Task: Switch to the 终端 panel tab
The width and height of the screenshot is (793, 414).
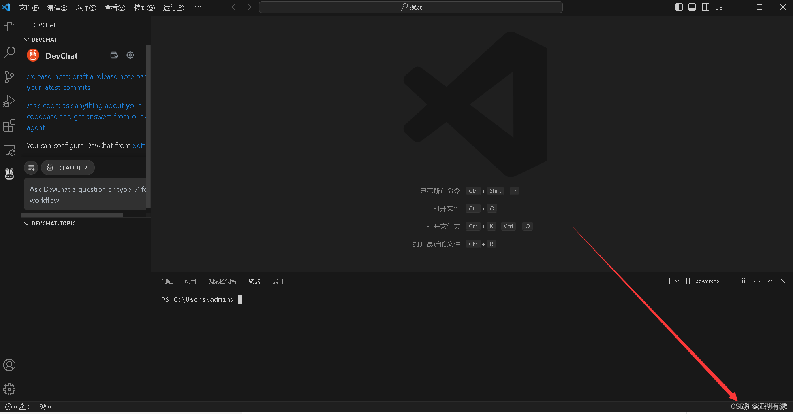Action: pos(254,281)
